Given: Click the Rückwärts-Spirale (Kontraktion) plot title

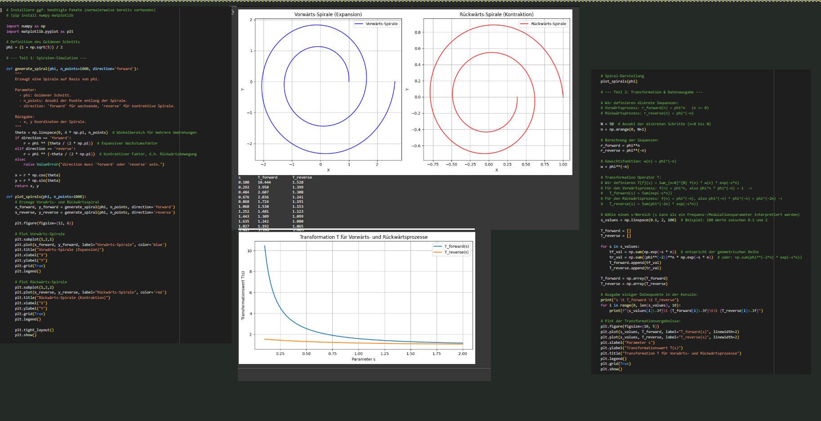Looking at the screenshot, I should 496,14.
